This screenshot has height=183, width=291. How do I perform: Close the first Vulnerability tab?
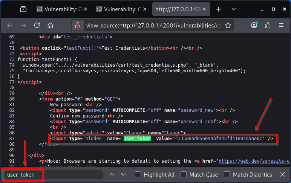pyautogui.click(x=86, y=9)
